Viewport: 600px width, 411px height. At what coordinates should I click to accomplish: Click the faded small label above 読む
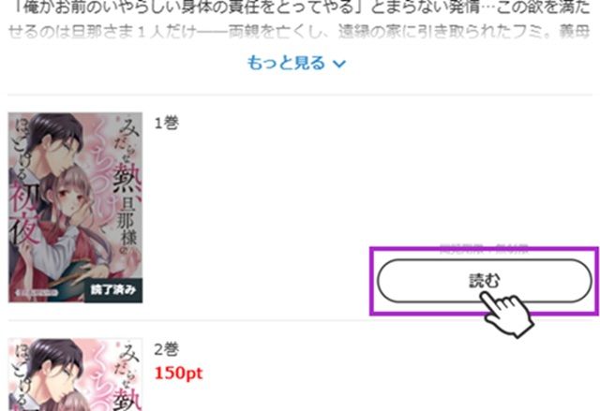484,249
